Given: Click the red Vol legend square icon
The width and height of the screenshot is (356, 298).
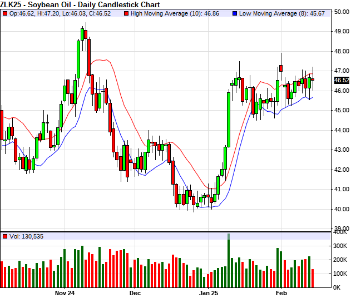Looking at the screenshot, I should (x=4, y=236).
